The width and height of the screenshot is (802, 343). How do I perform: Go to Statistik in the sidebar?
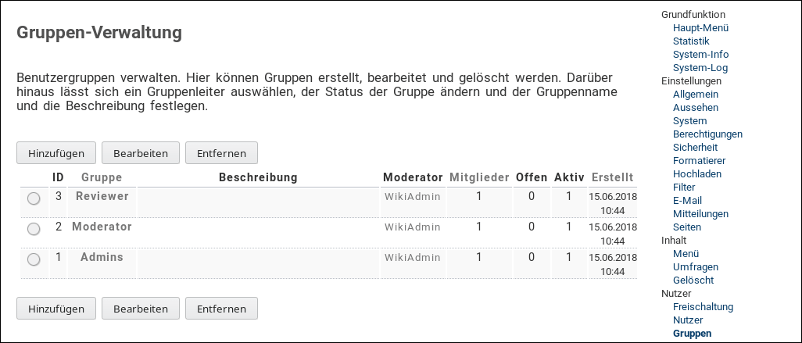(x=691, y=41)
